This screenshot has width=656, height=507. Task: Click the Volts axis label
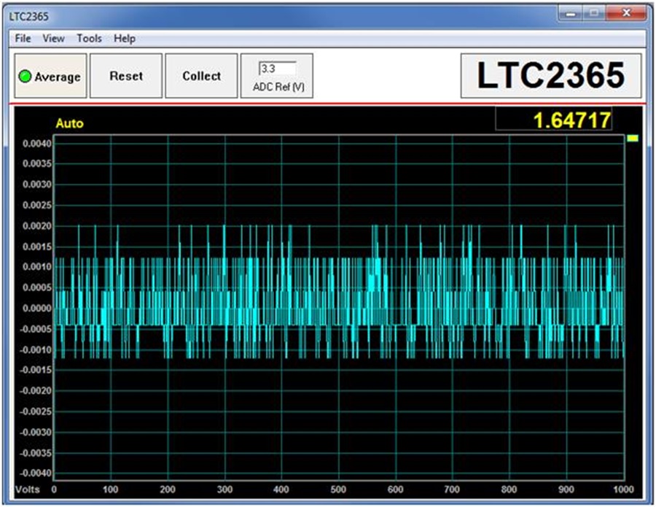click(x=28, y=489)
